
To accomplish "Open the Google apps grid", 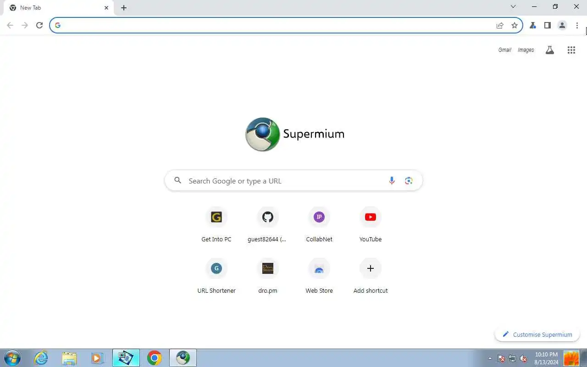I will 571,50.
